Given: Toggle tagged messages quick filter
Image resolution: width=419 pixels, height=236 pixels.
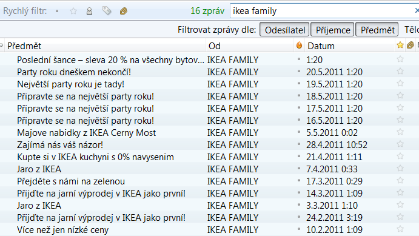Looking at the screenshot, I should tap(107, 11).
